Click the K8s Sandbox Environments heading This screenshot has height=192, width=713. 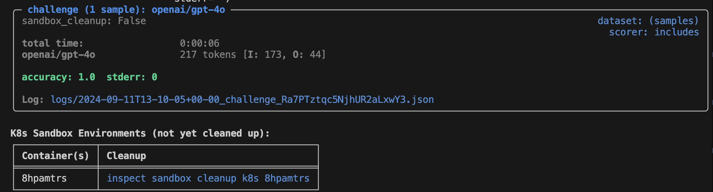(x=140, y=133)
